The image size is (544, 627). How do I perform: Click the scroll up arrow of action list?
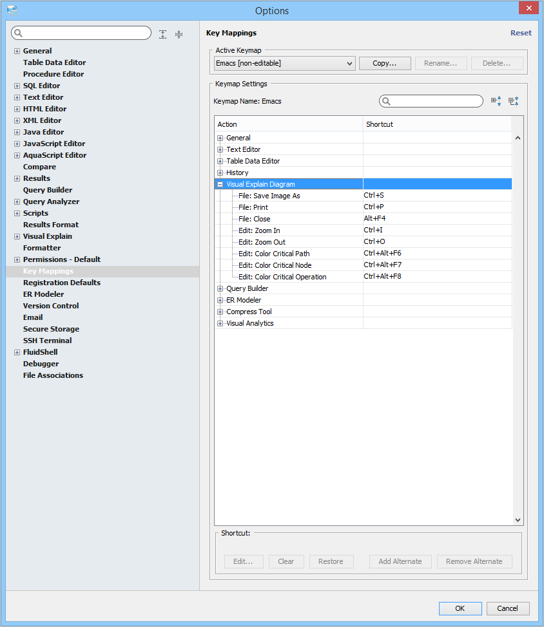[x=518, y=138]
